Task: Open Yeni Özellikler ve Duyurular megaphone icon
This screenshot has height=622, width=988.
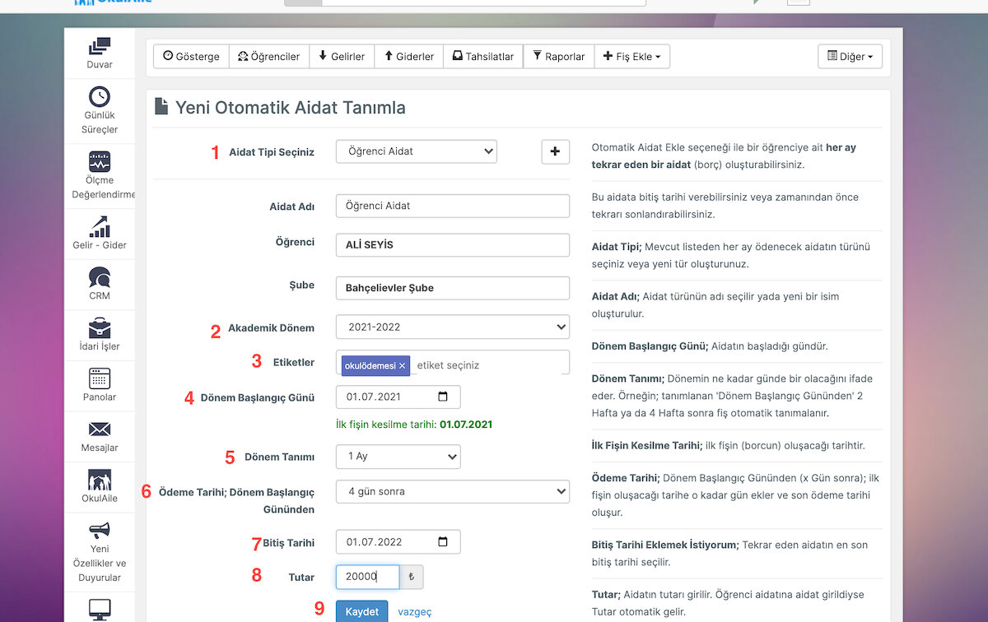Action: click(x=100, y=531)
